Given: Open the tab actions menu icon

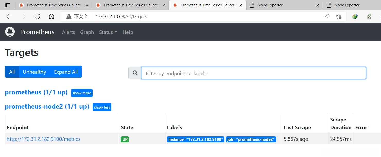Looking at the screenshot, I should coord(8,5).
